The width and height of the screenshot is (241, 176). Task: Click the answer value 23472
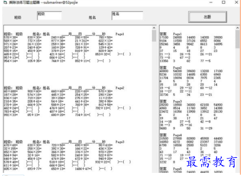tap(164, 112)
